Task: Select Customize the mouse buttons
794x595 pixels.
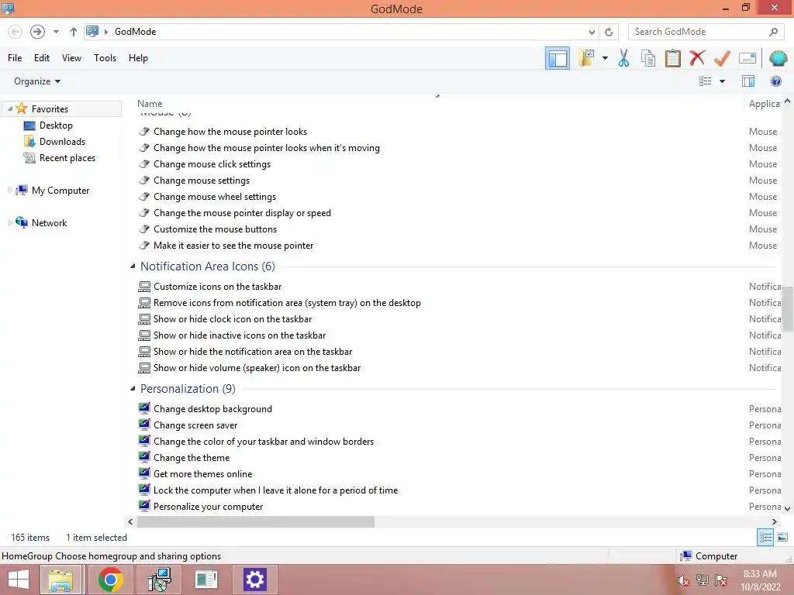Action: point(216,229)
